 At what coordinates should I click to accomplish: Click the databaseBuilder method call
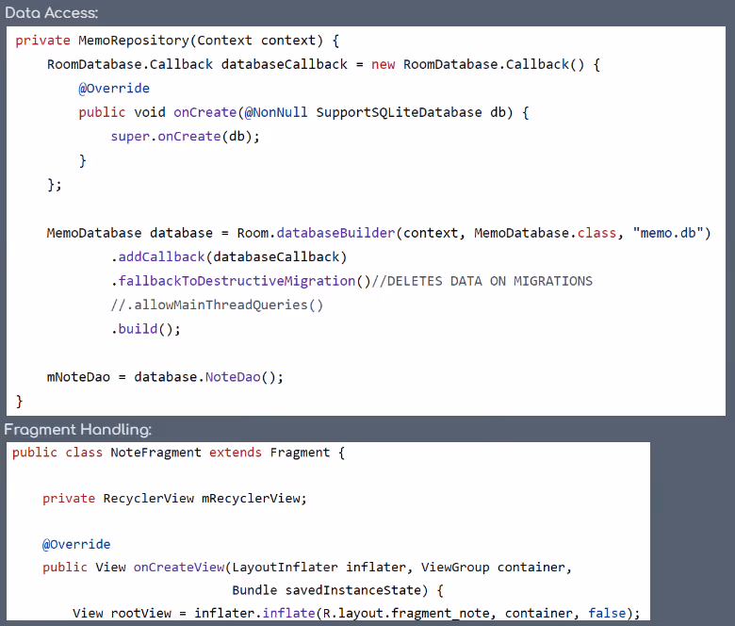pyautogui.click(x=335, y=233)
